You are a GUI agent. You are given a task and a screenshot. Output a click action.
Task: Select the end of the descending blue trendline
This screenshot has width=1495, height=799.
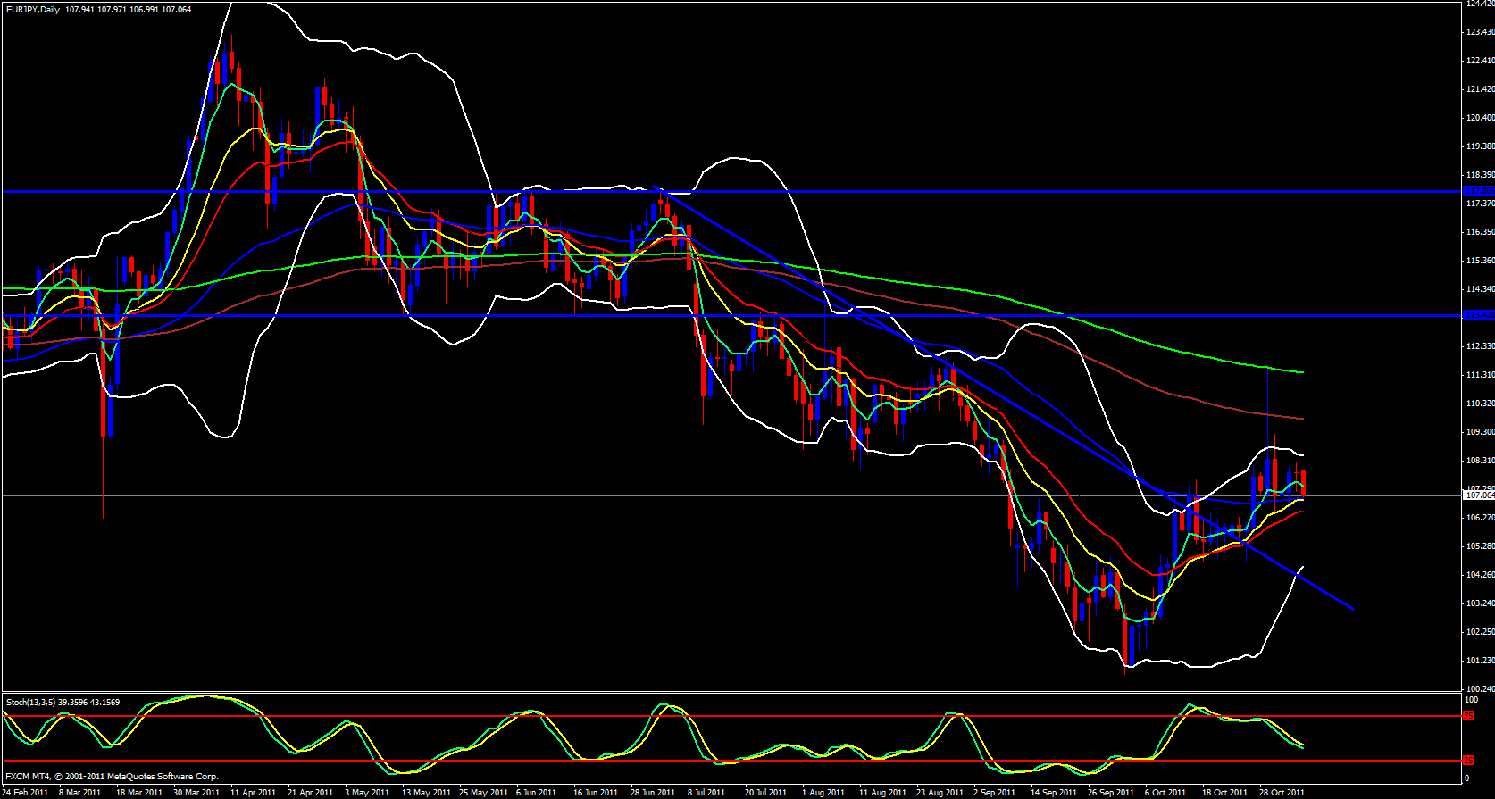tap(1355, 609)
